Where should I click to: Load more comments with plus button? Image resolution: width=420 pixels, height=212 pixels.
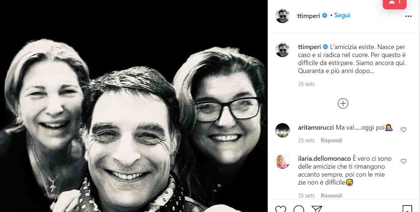click(343, 104)
